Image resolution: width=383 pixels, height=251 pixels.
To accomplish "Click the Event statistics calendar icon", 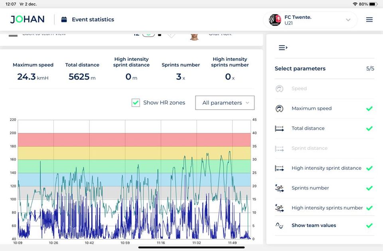I will click(x=63, y=19).
